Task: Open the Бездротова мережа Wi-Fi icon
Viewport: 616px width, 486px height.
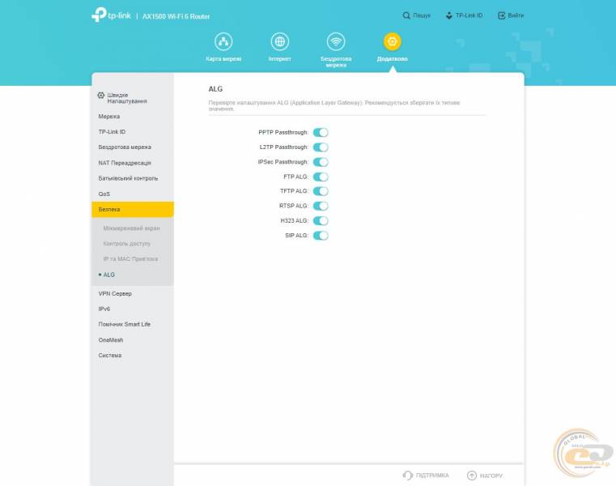Action: click(336, 41)
